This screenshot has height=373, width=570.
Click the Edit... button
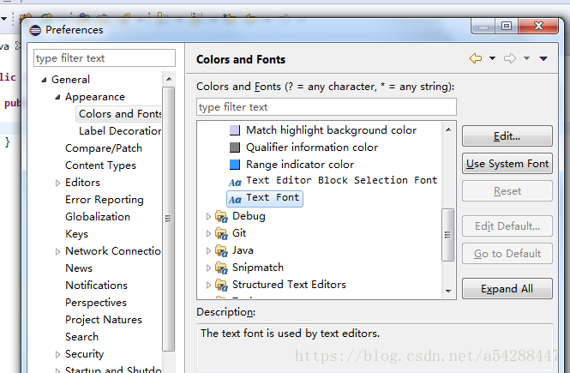tap(507, 136)
